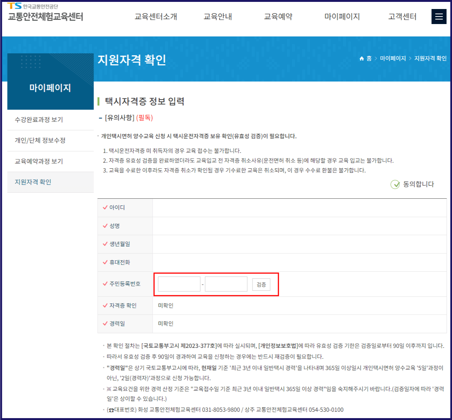Open 교육안내 menu
The height and width of the screenshot is (420, 452).
(218, 17)
